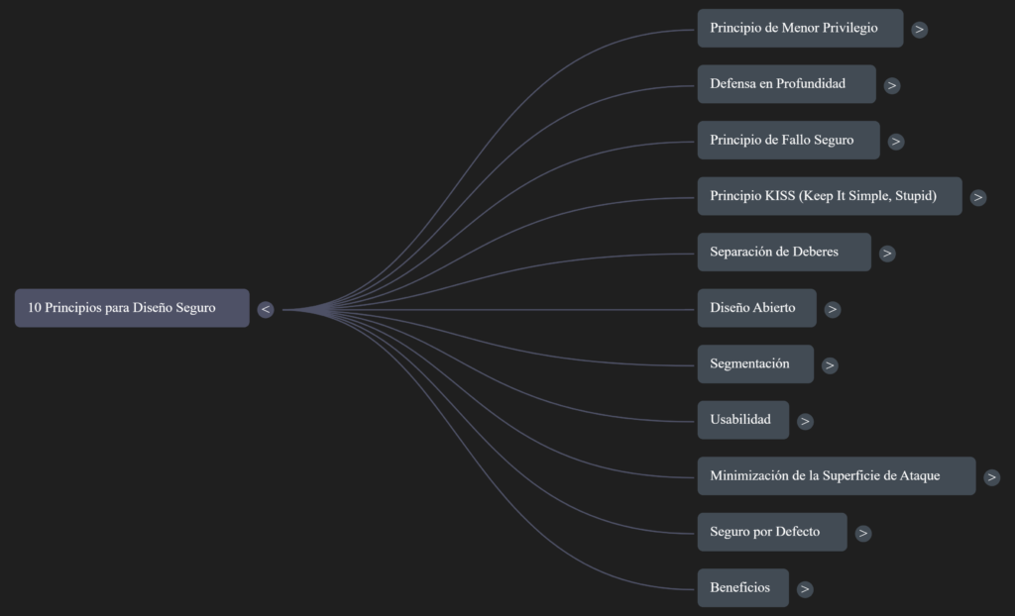Click the Seguro por Defecto node box

(771, 532)
